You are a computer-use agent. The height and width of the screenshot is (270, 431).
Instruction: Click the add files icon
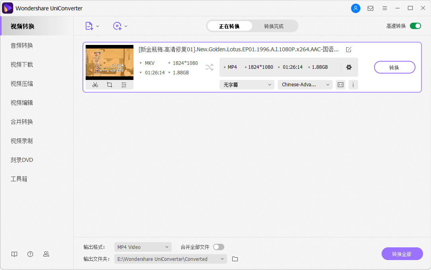(89, 26)
